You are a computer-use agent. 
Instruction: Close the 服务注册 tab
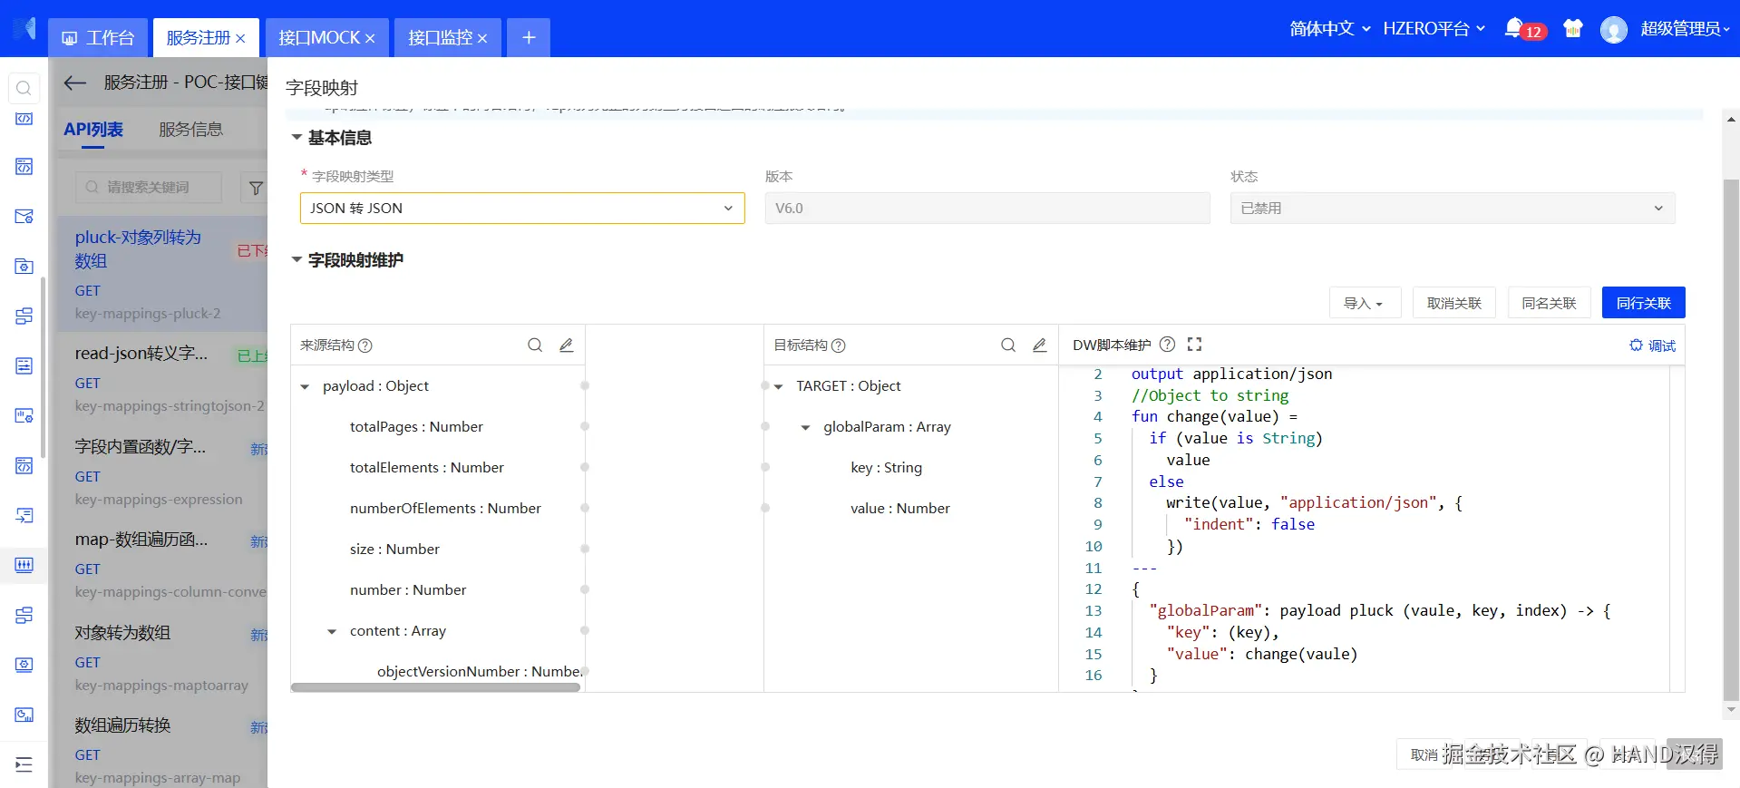[x=240, y=38]
